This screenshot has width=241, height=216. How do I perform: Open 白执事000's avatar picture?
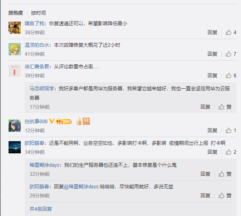(15, 126)
